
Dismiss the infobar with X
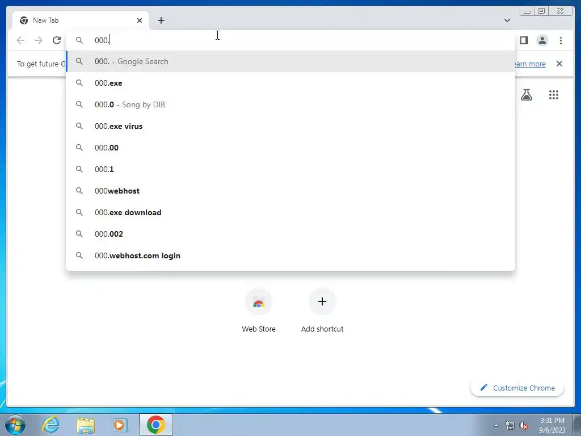559,64
